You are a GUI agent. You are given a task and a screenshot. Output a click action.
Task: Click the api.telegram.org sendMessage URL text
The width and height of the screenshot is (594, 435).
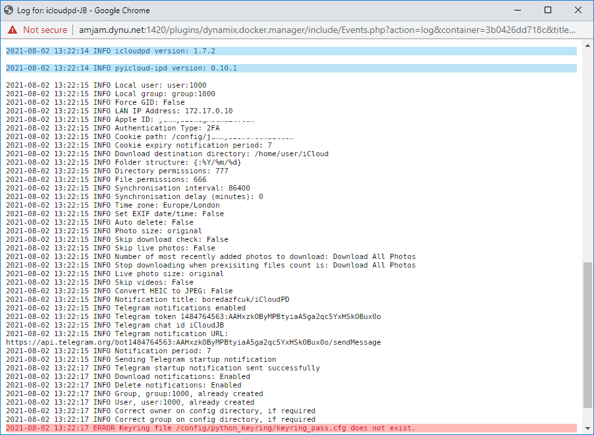click(194, 342)
